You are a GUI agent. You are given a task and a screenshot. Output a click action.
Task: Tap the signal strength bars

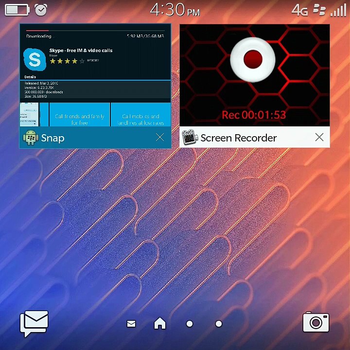pos(338,10)
